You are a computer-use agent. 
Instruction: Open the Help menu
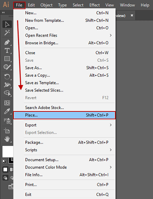tap(145, 5)
